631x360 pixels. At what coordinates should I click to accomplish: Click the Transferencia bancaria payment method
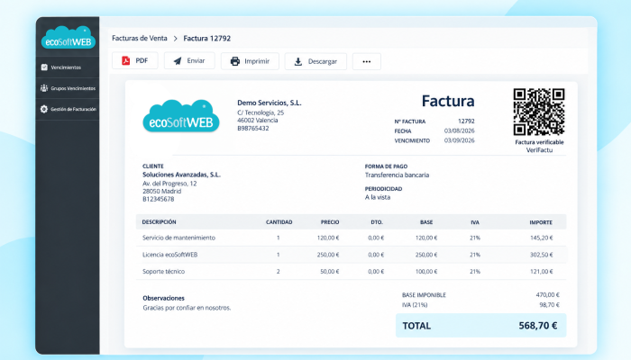pyautogui.click(x=397, y=175)
